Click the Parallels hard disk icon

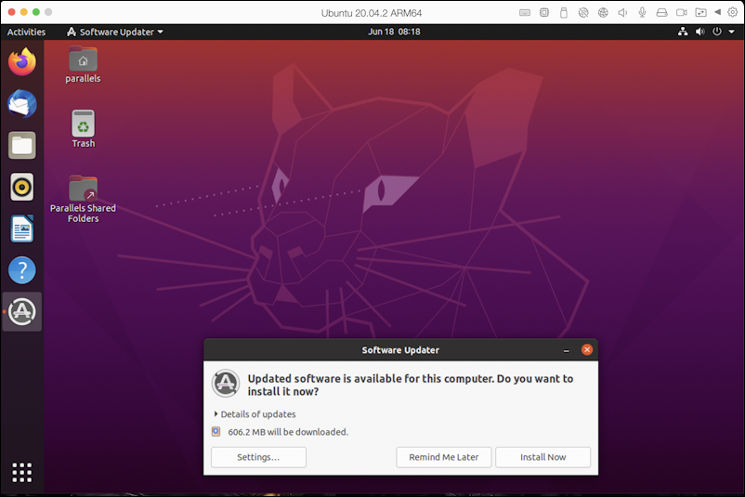click(x=661, y=13)
